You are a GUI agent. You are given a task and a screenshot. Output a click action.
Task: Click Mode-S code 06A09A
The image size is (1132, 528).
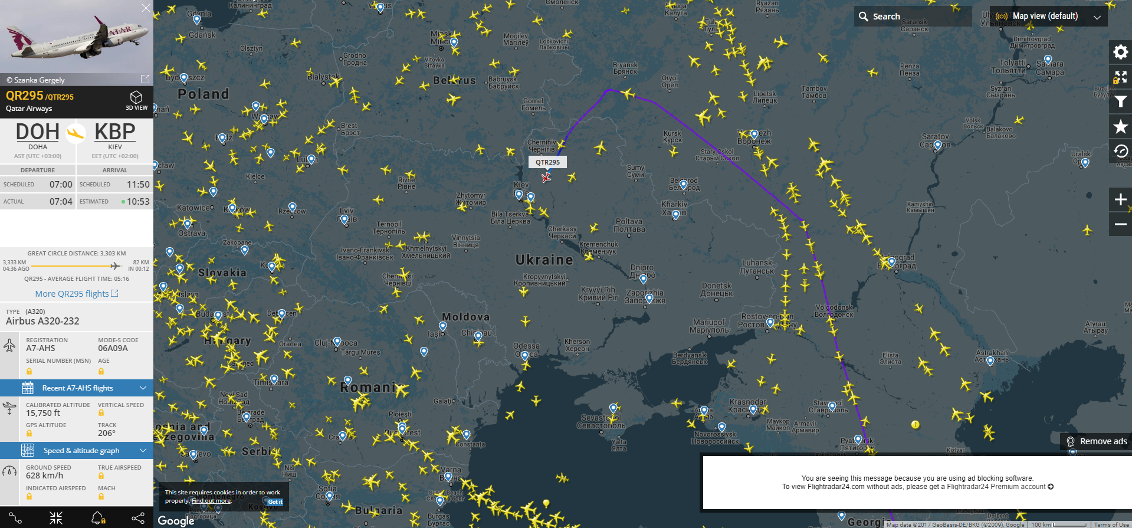point(113,348)
